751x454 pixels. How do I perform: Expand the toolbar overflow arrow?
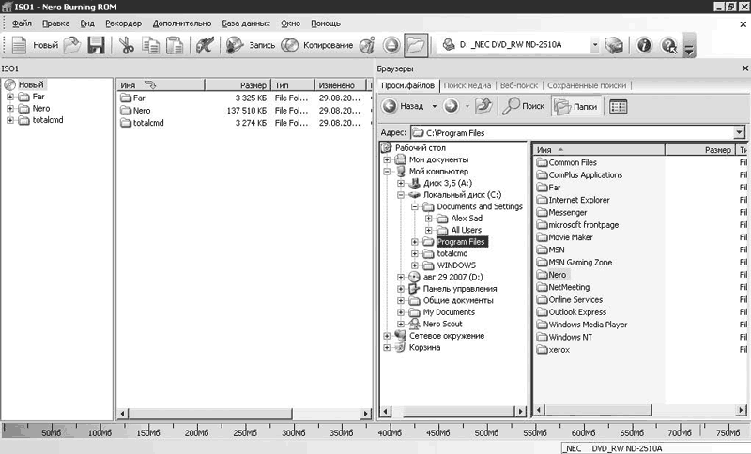pos(689,46)
